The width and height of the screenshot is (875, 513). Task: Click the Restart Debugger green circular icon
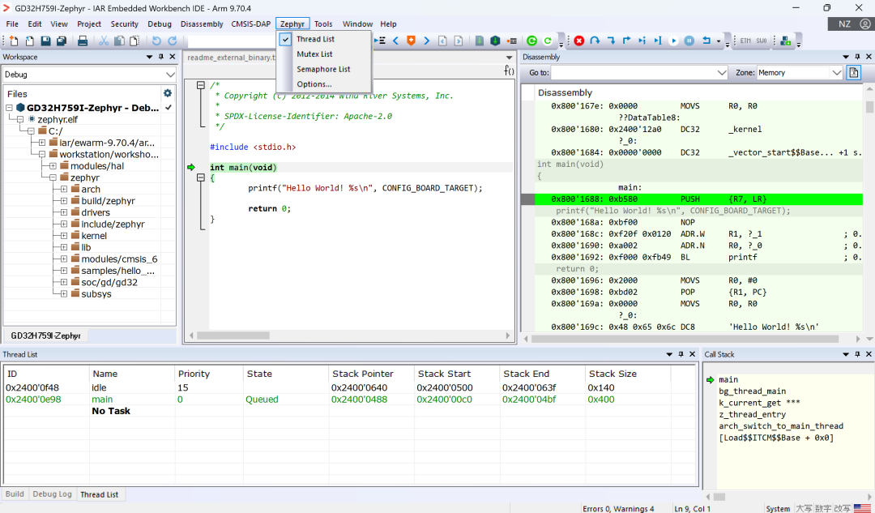click(531, 41)
